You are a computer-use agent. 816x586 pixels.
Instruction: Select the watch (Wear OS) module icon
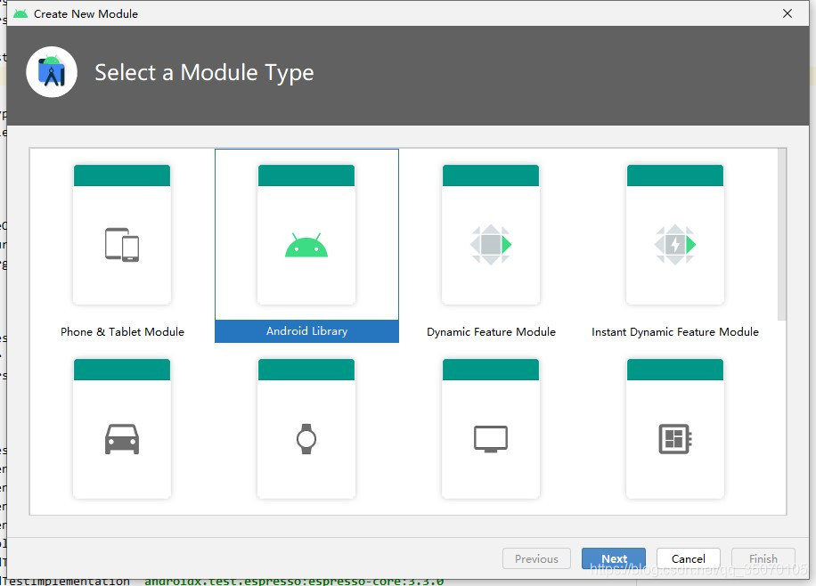(306, 439)
